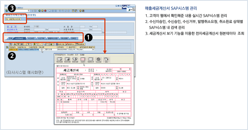Image resolution: width=248 pixels, height=130 pixels.
Task: Open the SAP command field dropdown
Action: coord(29,11)
